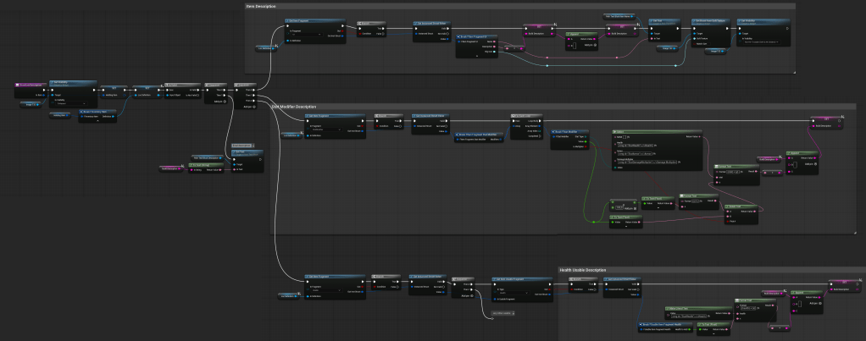The image size is (866, 341).
Task: Toggle Condition pin on Health Usable Branch
Action: pos(571,289)
